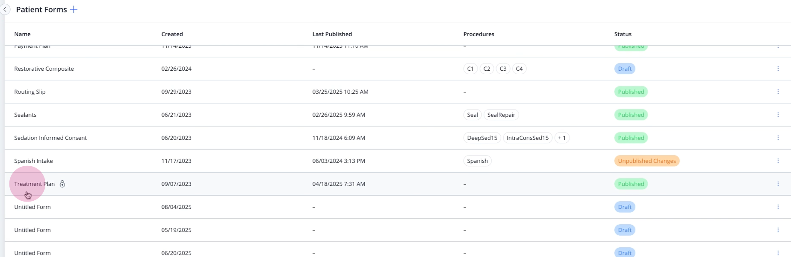Click the created date 11/17/2023
791x257 pixels.
(176, 161)
